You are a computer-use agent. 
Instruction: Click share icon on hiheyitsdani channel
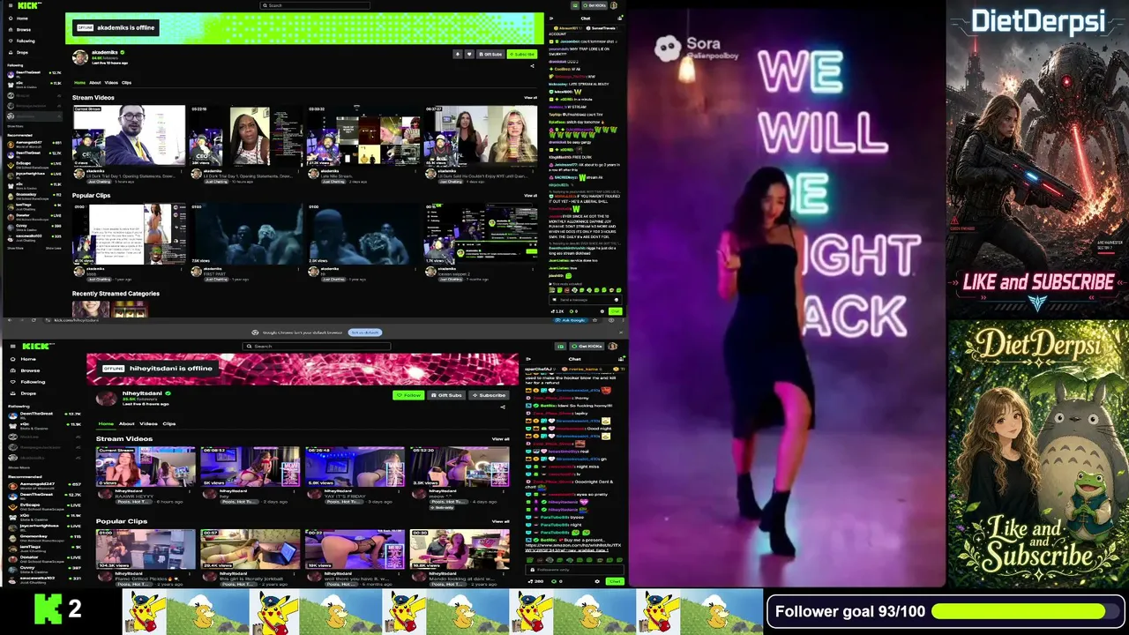(503, 407)
